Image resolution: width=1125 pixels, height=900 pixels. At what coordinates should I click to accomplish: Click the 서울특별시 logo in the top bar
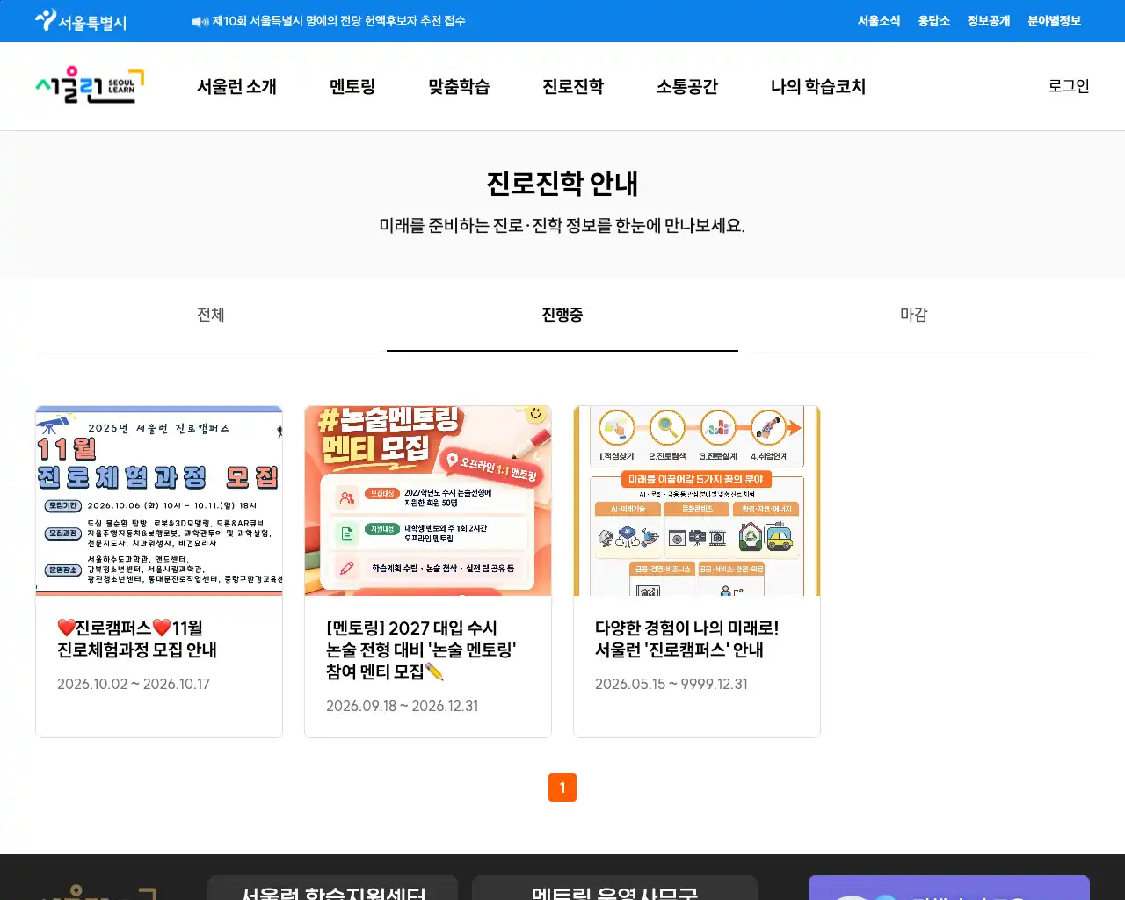(x=81, y=21)
